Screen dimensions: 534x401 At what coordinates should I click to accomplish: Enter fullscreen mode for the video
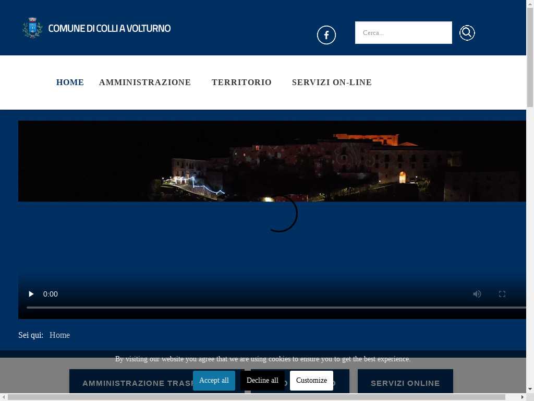502,294
